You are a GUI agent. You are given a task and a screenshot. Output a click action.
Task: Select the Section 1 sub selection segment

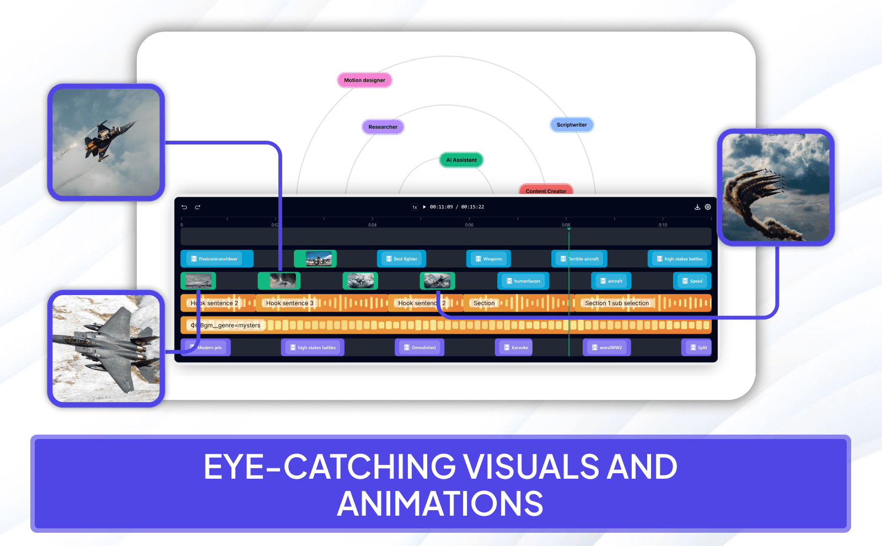click(x=617, y=303)
